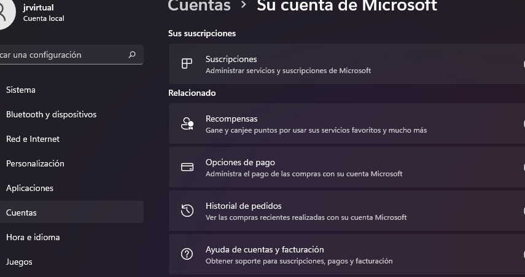Click the breadcrumb chevron separator

click(243, 5)
